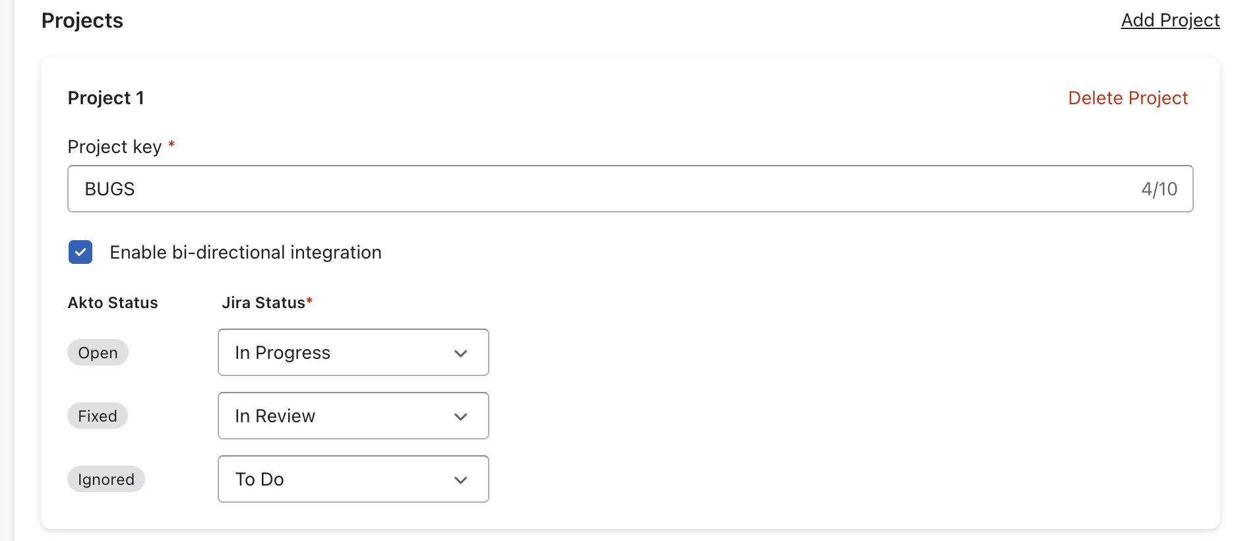The image size is (1236, 541).
Task: Click the 'Enable bi-directional integration' label
Action: [245, 253]
